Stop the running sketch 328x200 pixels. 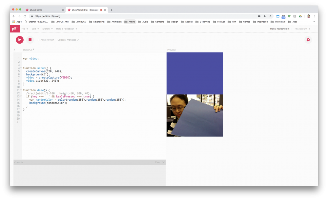pos(30,40)
